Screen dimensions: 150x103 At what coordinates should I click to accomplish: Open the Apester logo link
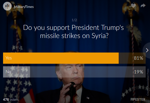click(x=138, y=99)
